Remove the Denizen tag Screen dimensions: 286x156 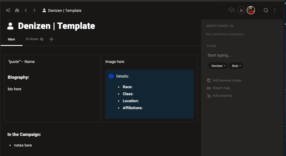(225, 66)
